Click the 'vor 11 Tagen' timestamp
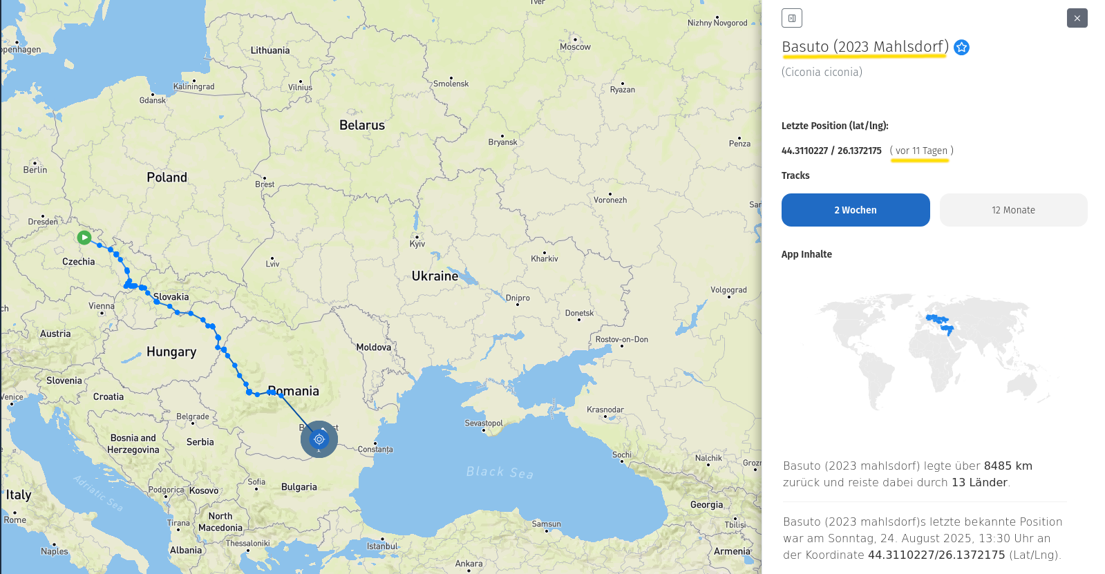Viewport: 1105px width, 574px height. click(x=921, y=151)
